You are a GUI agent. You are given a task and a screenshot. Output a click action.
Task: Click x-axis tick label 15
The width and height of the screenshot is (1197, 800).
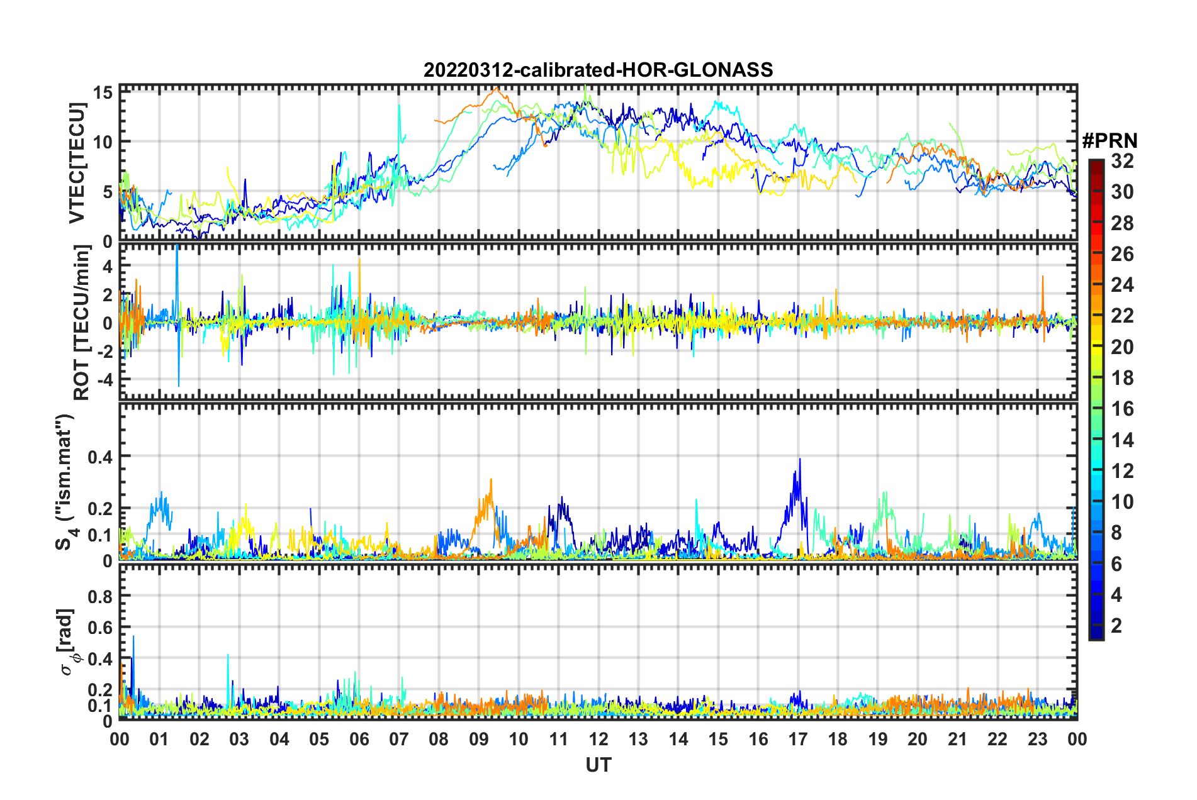pos(718,739)
